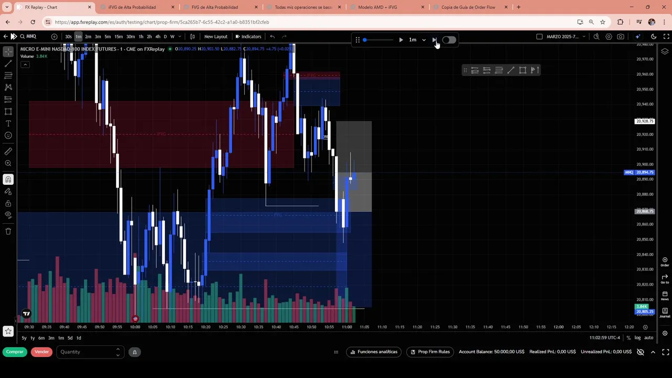672x378 pixels.
Task: Select the 5m timeframe
Action: point(108,37)
